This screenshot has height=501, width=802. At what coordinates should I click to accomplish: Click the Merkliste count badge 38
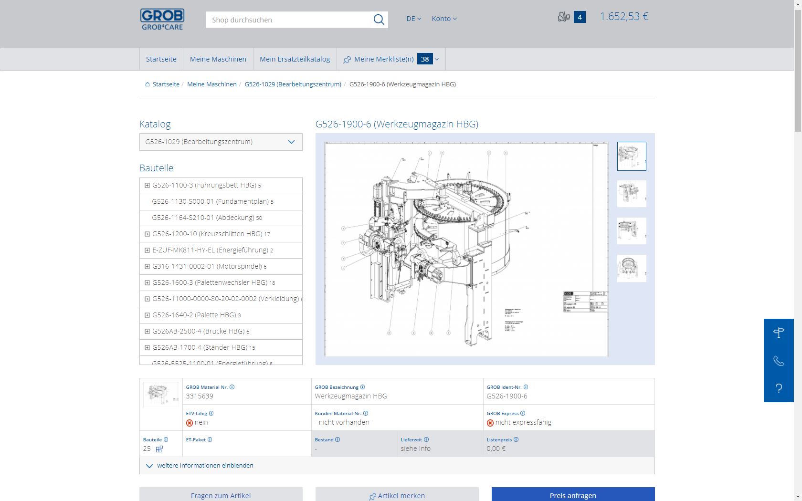pos(425,59)
